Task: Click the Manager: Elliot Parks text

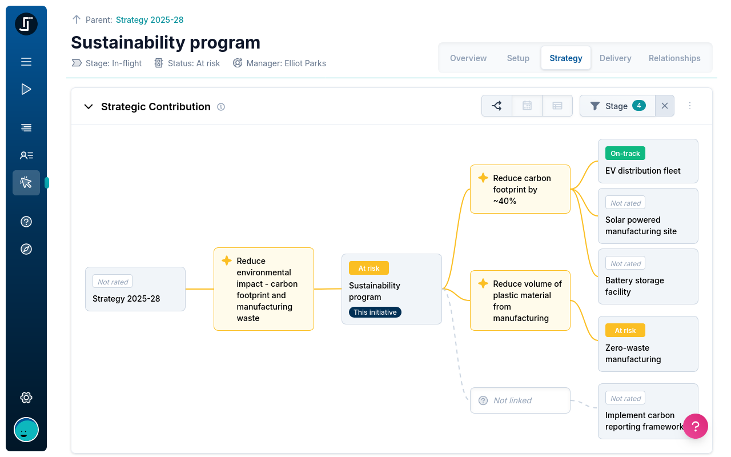Action: pyautogui.click(x=286, y=63)
